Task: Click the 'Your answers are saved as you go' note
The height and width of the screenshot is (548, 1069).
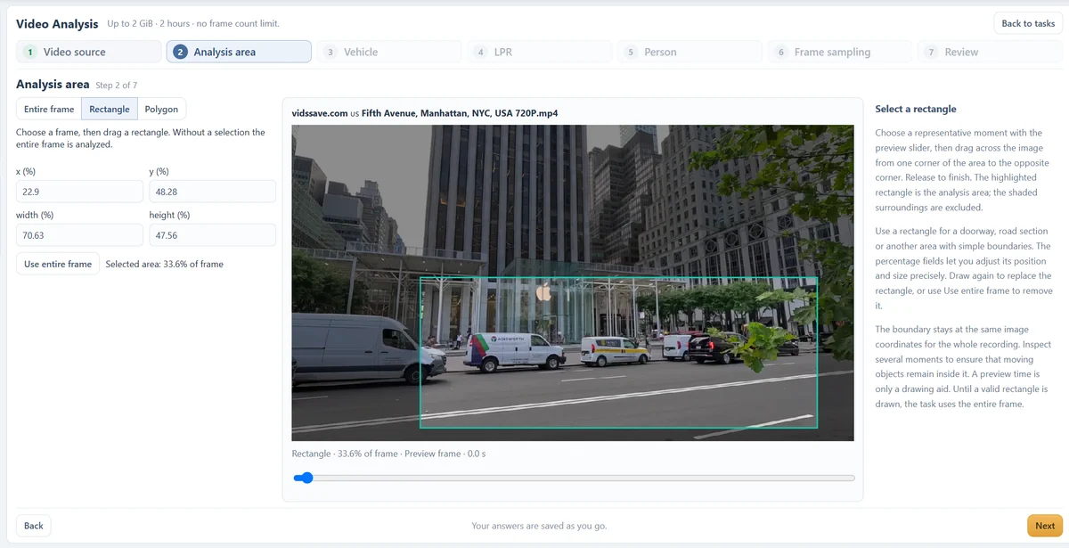Action: tap(540, 526)
